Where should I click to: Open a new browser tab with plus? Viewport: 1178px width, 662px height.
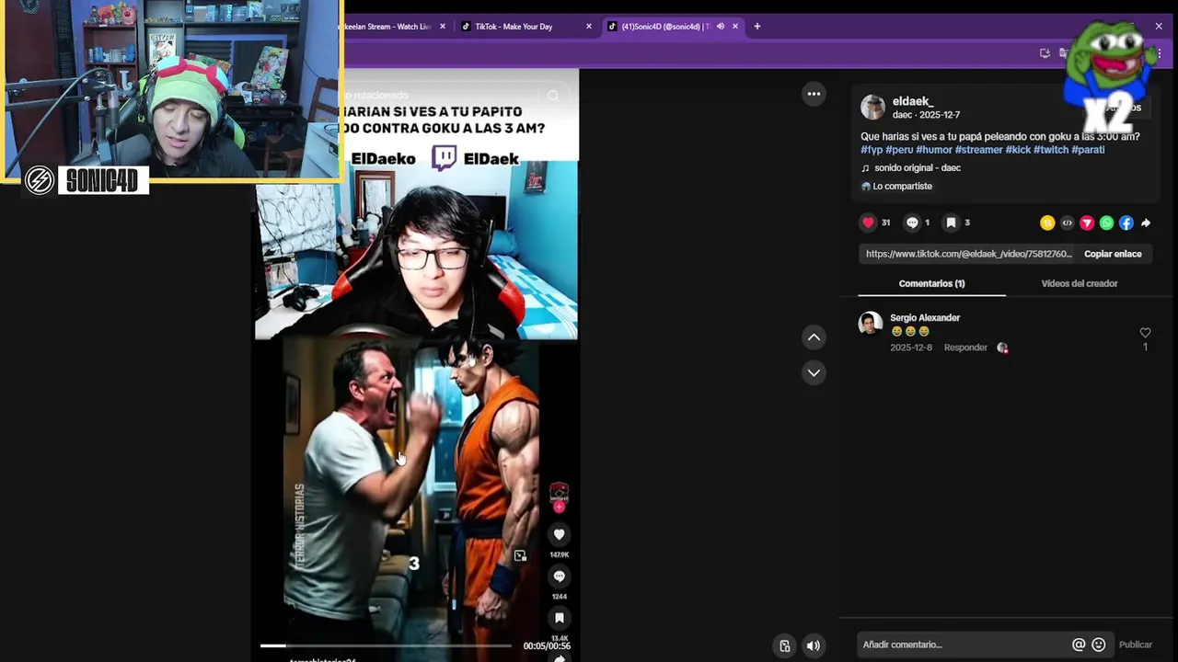pos(757,27)
